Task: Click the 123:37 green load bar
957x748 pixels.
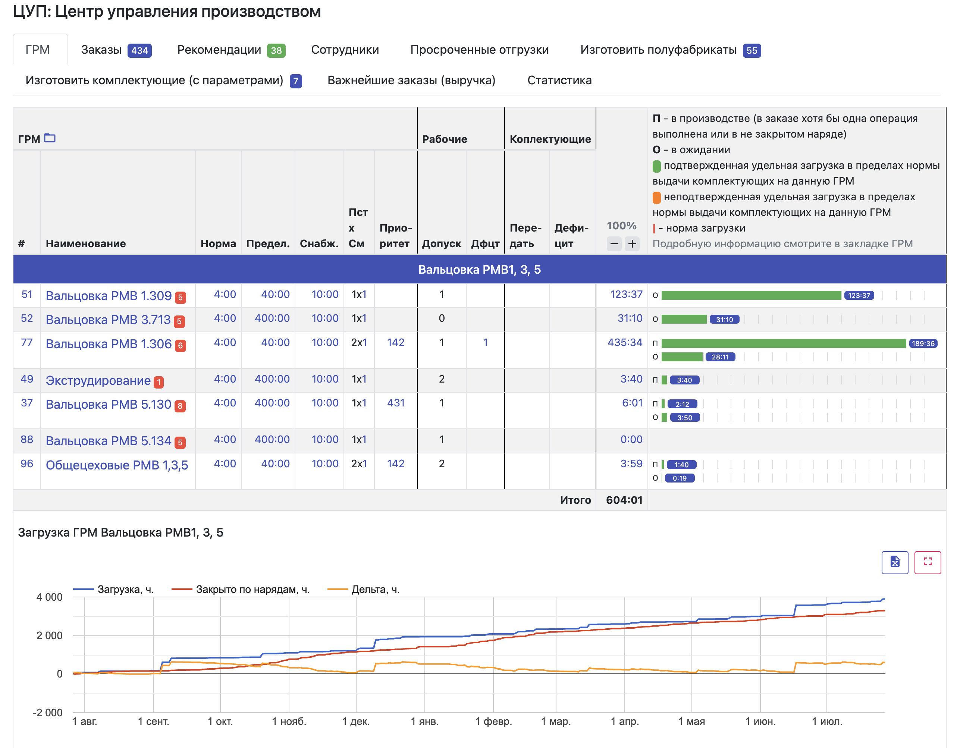Action: pos(751,295)
